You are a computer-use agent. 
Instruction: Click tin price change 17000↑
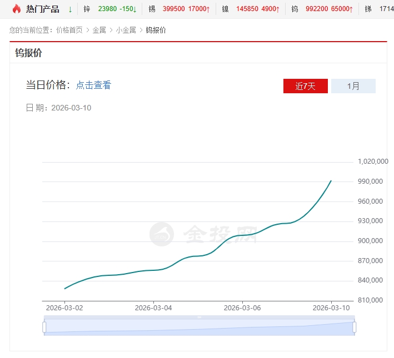click(199, 9)
